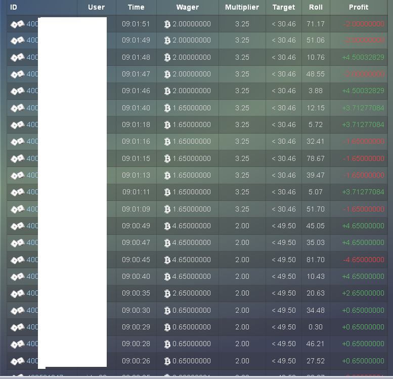The height and width of the screenshot is (379, 393).
Task: Click the dice icon in the 09:00:28 row
Action: point(17,344)
